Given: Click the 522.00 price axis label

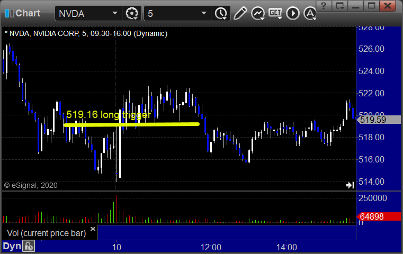Looking at the screenshot, I should (x=371, y=93).
